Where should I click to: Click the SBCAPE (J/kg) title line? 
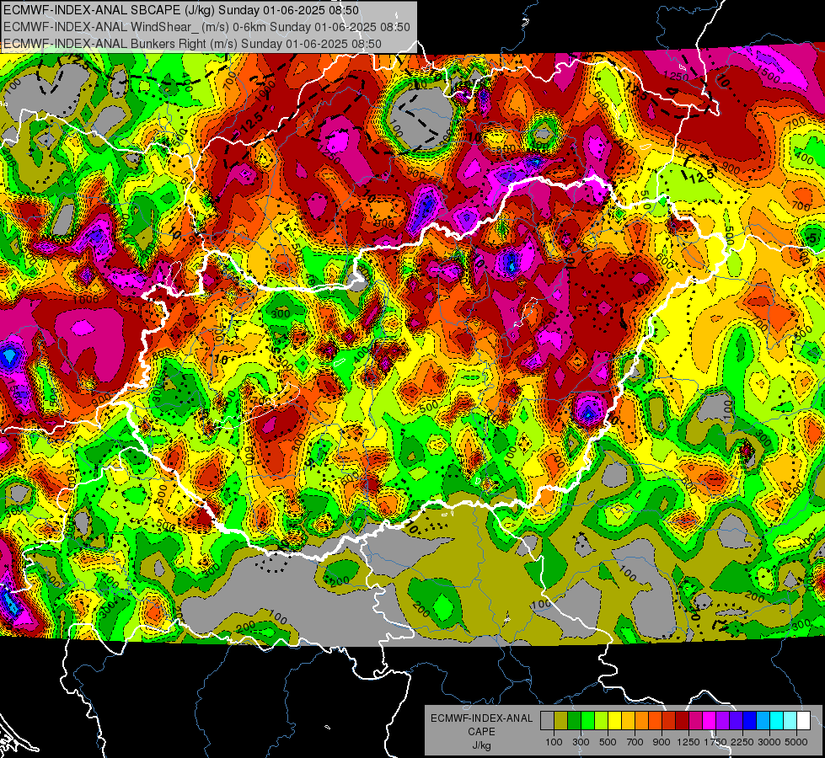181,10
